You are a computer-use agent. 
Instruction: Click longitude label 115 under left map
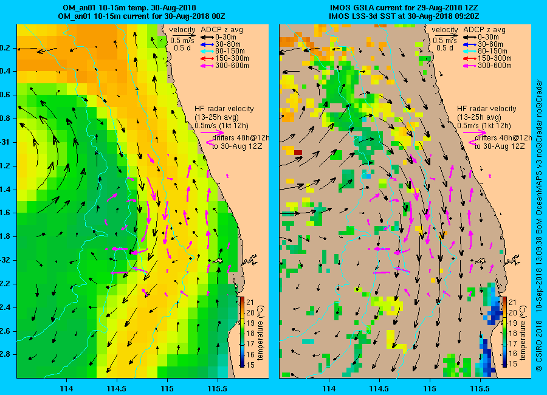pos(167,388)
